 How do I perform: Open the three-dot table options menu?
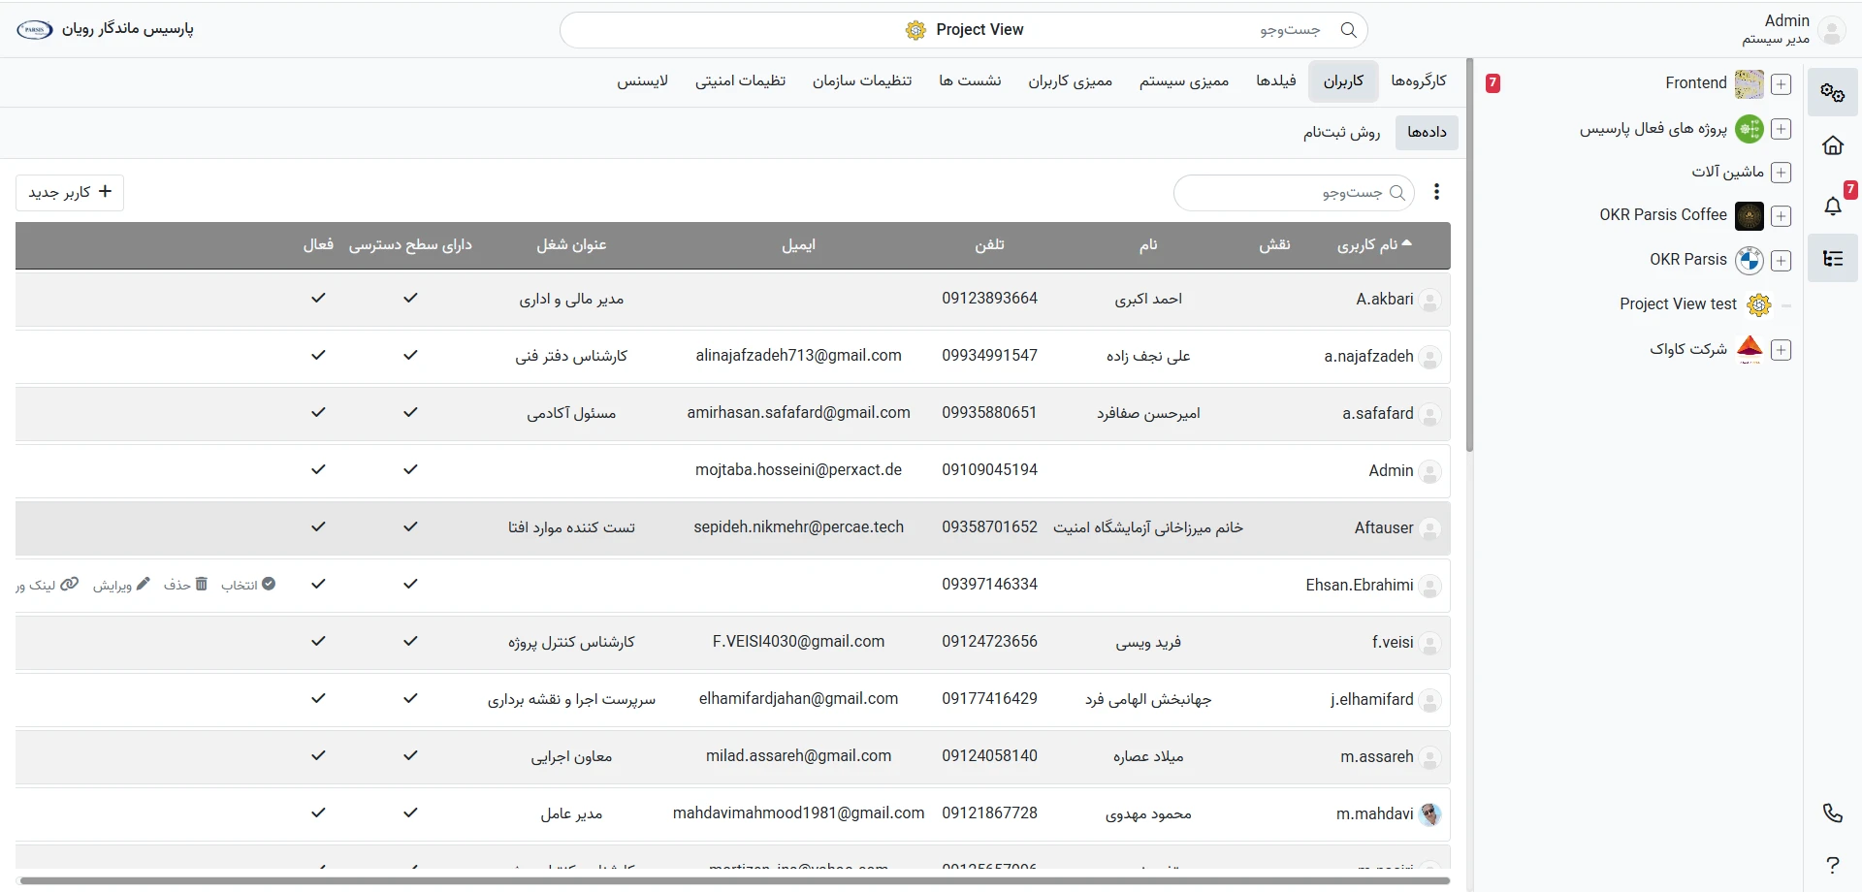click(x=1436, y=192)
